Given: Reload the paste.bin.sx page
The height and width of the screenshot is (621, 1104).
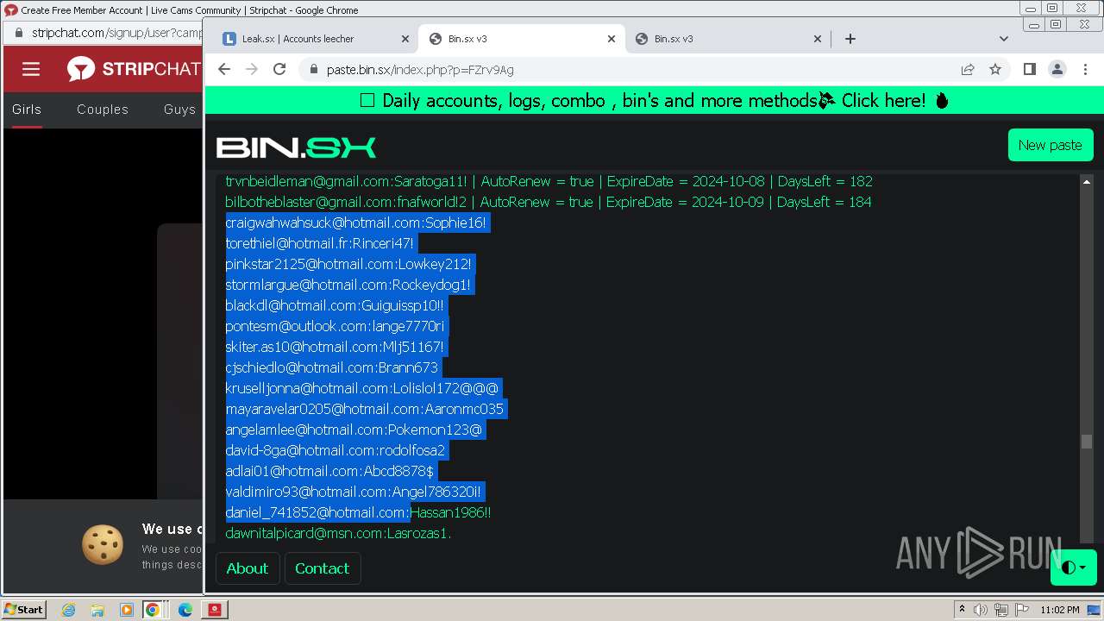Looking at the screenshot, I should click(x=279, y=69).
